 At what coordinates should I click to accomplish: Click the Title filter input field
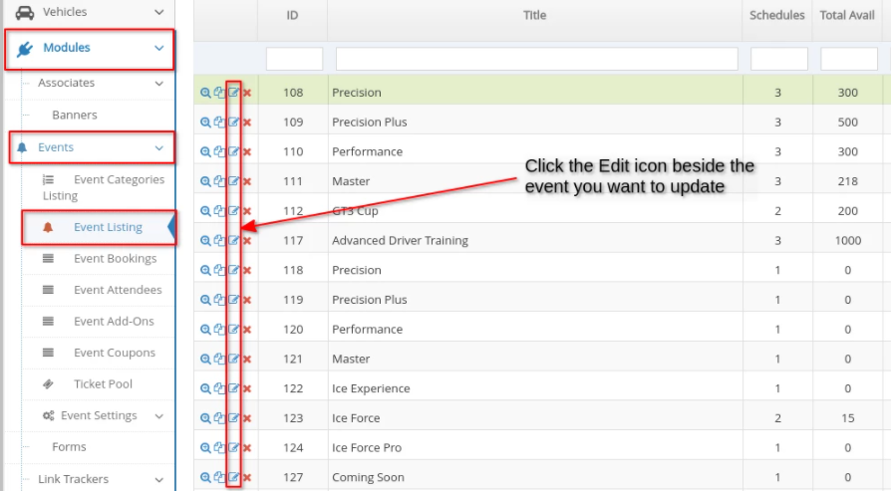pos(537,59)
